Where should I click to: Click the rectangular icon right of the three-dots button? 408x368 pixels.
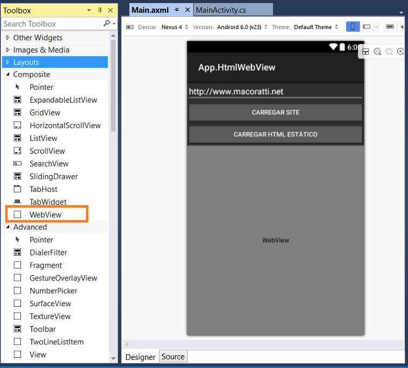click(390, 26)
